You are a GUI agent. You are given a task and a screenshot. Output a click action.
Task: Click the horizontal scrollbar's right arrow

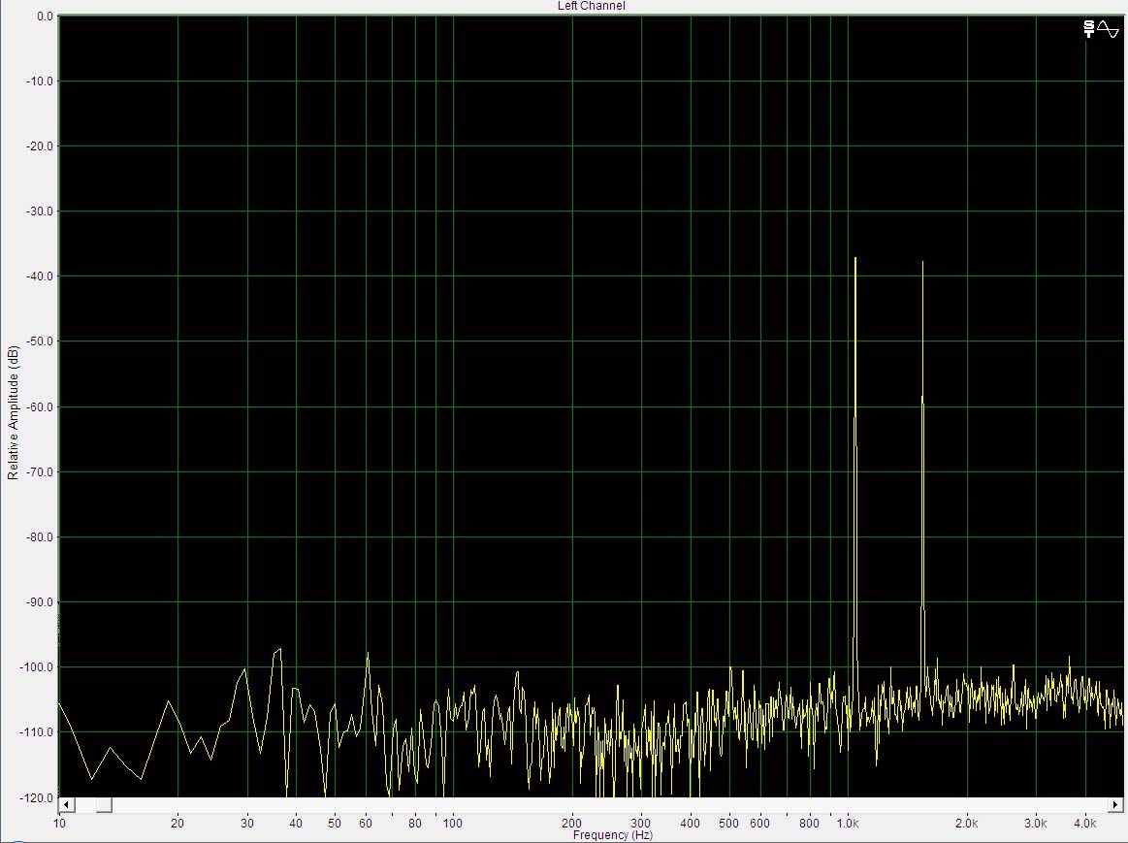(1117, 805)
